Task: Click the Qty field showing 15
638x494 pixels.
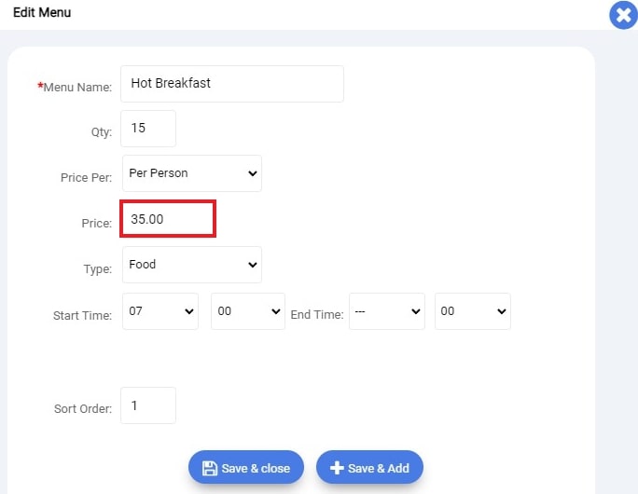Action: (x=148, y=129)
